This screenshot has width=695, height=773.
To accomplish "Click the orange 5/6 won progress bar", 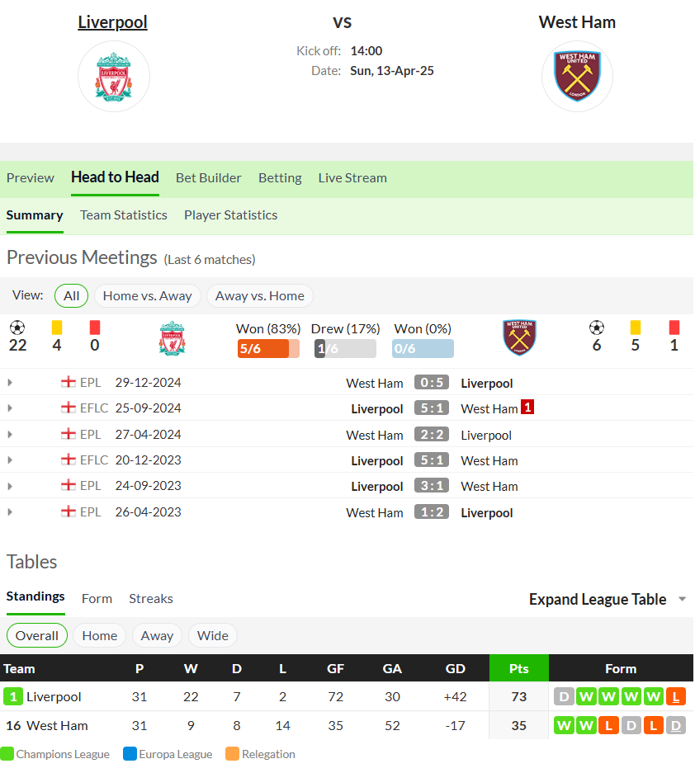I will click(x=268, y=348).
